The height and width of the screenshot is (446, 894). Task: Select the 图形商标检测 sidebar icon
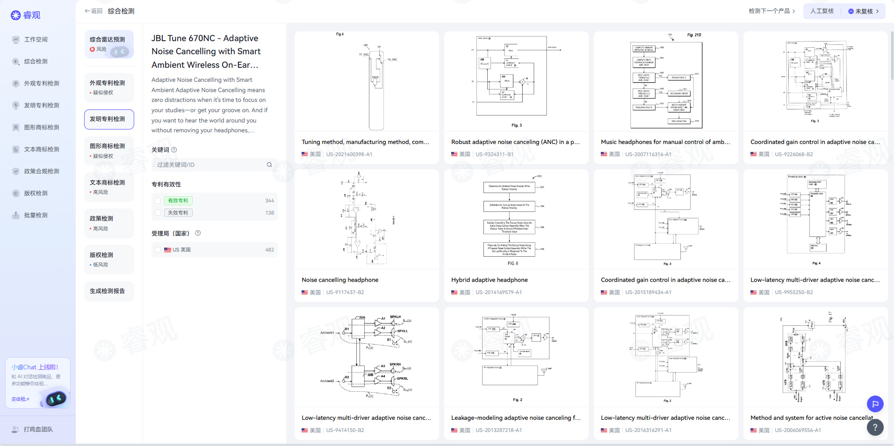point(16,128)
